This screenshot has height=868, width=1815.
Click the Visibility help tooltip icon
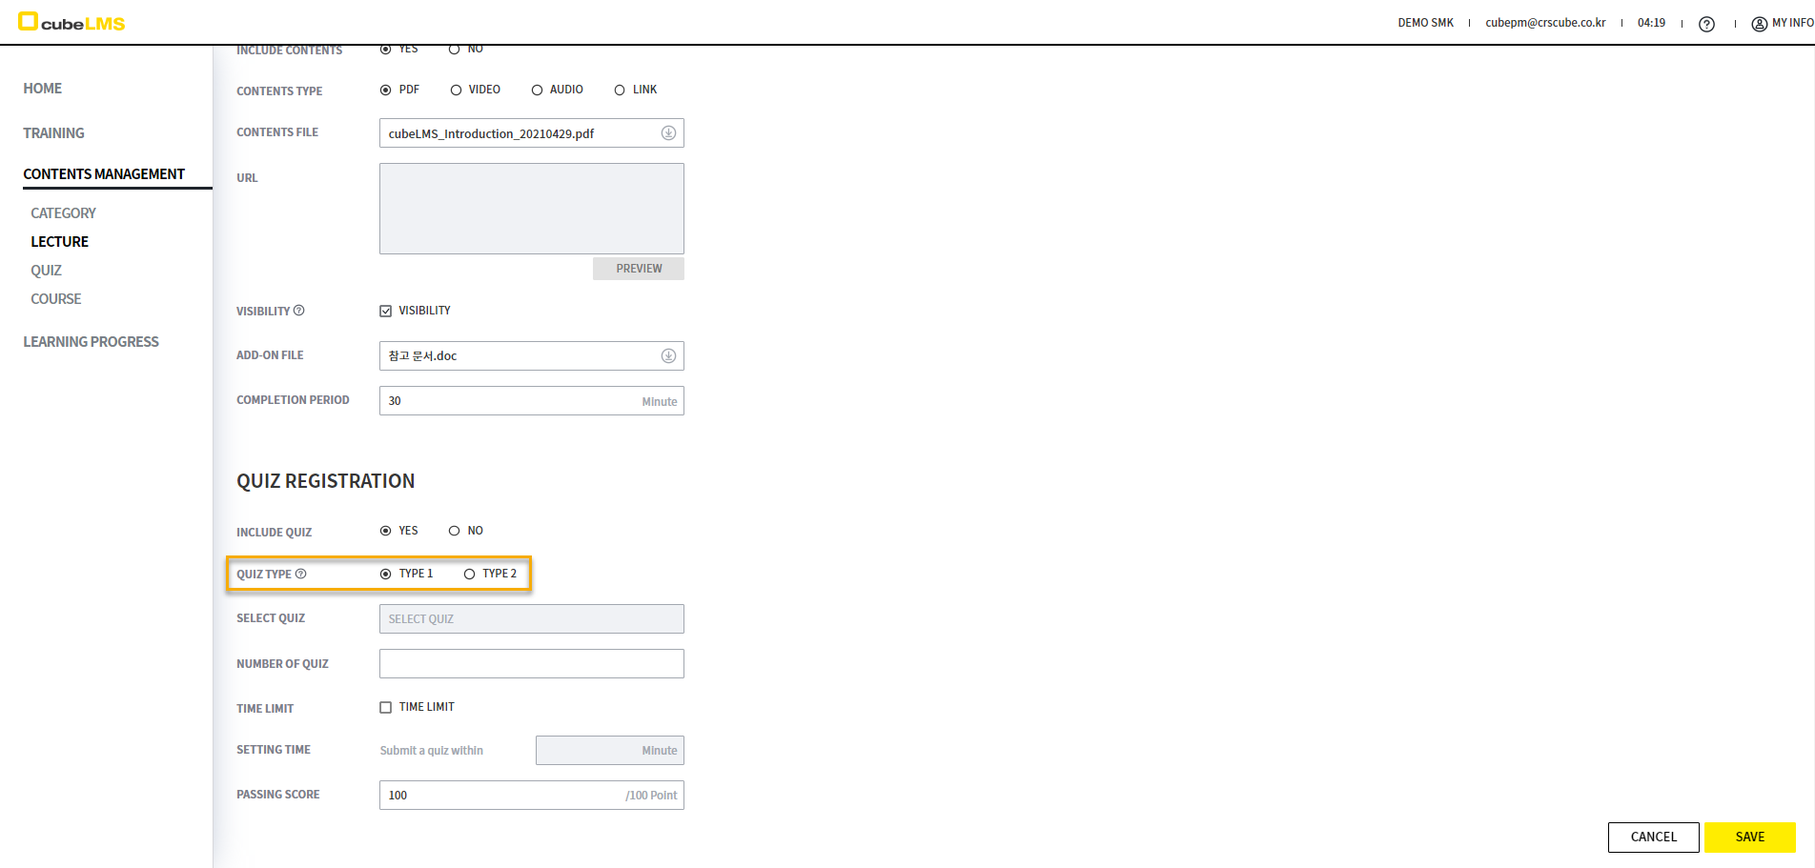click(299, 311)
